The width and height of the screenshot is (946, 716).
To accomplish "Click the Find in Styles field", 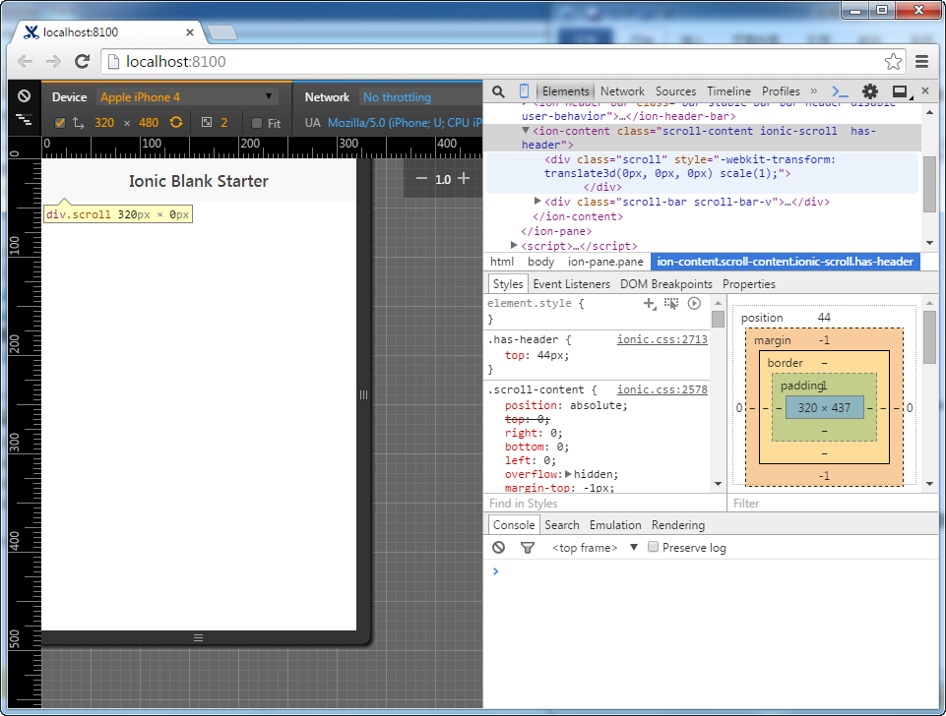I will tap(605, 504).
